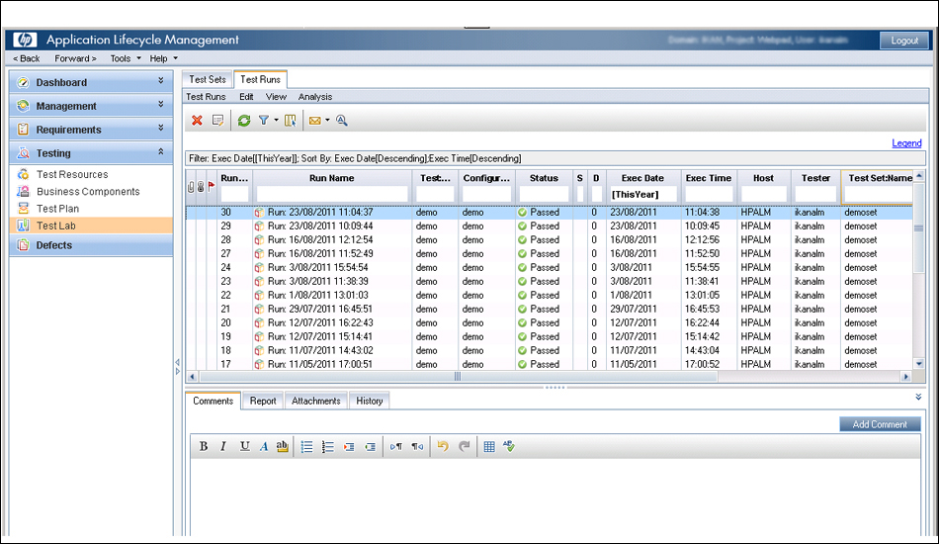Select Test Lab in the sidebar

(91, 226)
